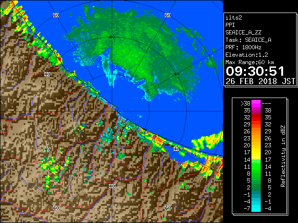
Task: Click the 40 ring label on the south ring
Action: tap(112, 186)
